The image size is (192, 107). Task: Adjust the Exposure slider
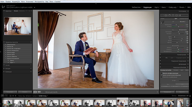coord(178,32)
